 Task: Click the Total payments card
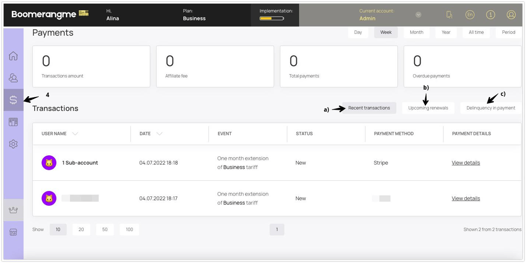339,67
